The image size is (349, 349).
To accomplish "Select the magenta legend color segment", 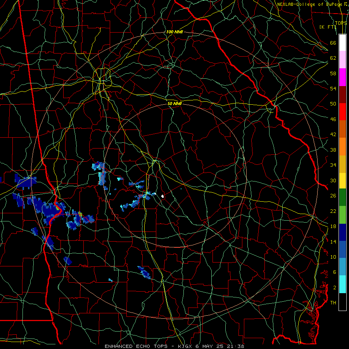I will point(342,77).
